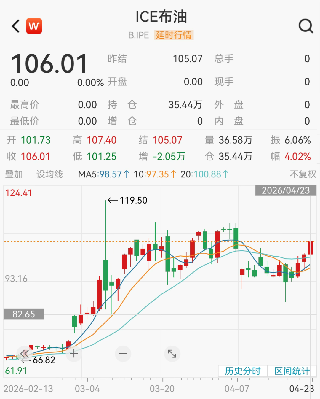Image resolution: width=320 pixels, height=399 pixels.
Task: Tap the ICE布油 title header
Action: [161, 17]
